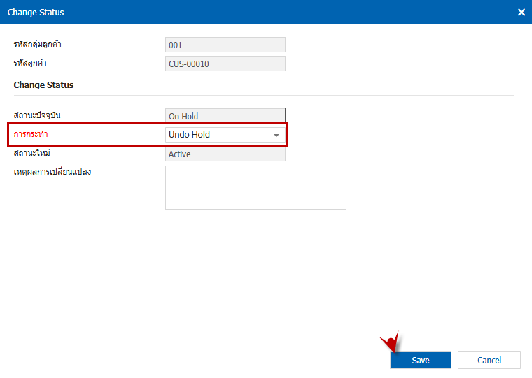
Task: Focus the change reason text area
Action: (x=255, y=187)
